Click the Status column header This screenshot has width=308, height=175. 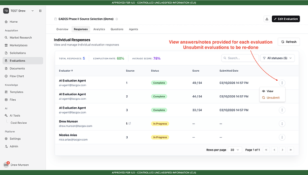point(155,71)
